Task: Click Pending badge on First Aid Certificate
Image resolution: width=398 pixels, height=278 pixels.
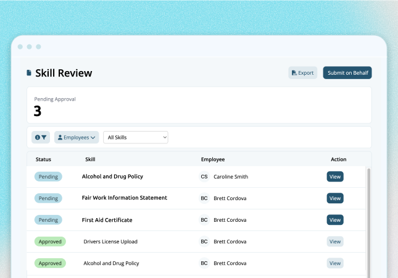Action: click(x=48, y=220)
